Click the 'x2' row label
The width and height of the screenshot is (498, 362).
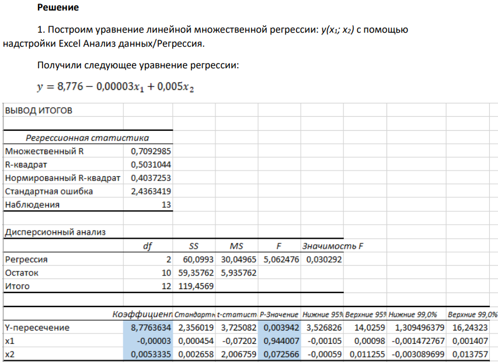click(x=9, y=354)
